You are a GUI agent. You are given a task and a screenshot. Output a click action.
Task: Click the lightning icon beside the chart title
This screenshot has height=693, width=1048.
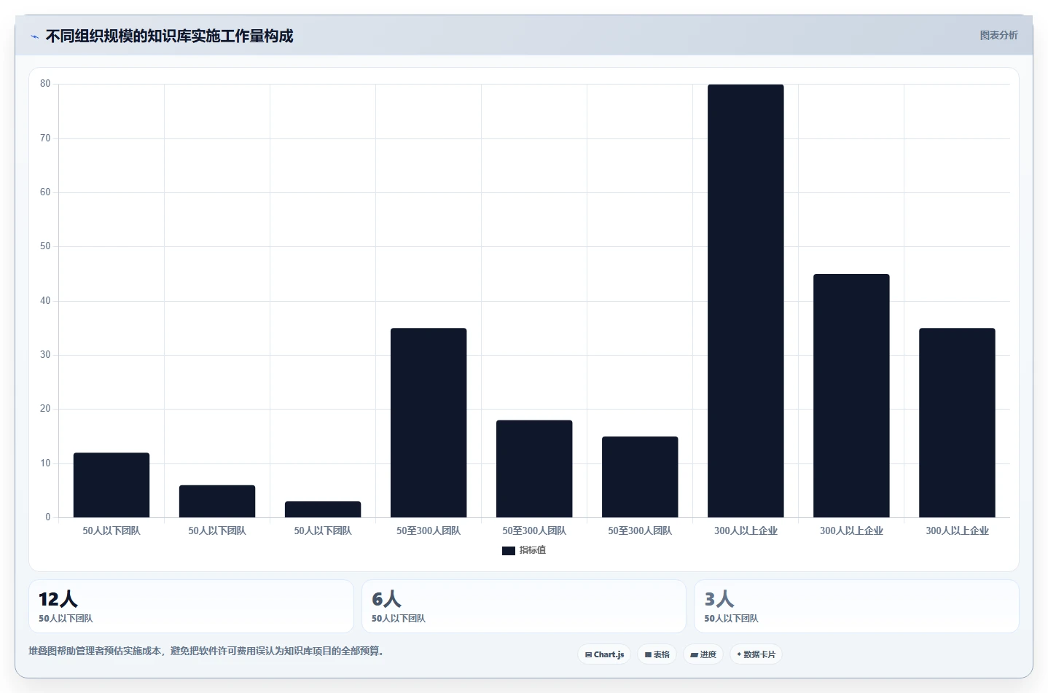34,36
